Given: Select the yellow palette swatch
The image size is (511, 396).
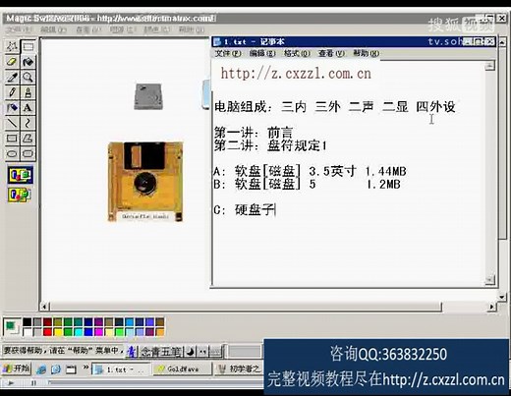Looking at the screenshot, I should point(58,332).
